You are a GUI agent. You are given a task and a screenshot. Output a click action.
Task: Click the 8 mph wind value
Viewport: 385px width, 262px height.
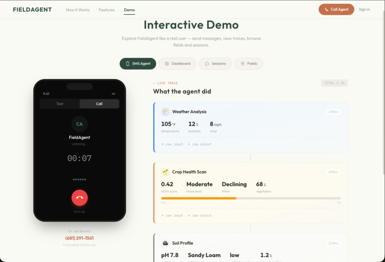pyautogui.click(x=215, y=124)
